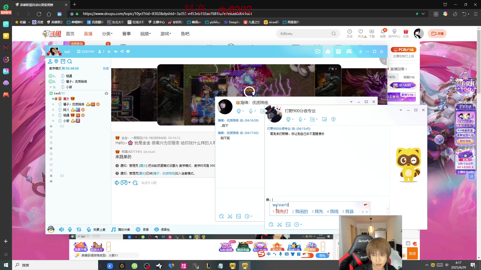Click the image icon in 海绵 chat window
Image resolution: width=481 pixels, height=270 pixels.
pyautogui.click(x=238, y=216)
